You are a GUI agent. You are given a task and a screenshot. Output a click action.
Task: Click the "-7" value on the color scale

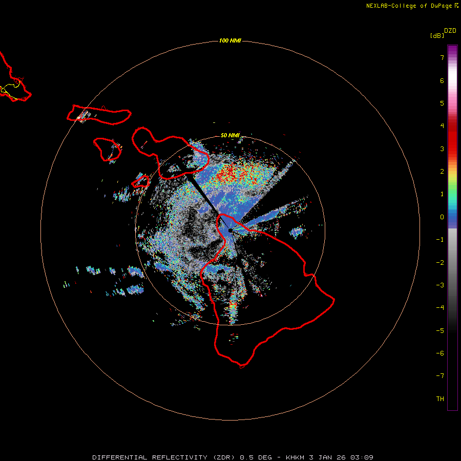[x=440, y=376]
